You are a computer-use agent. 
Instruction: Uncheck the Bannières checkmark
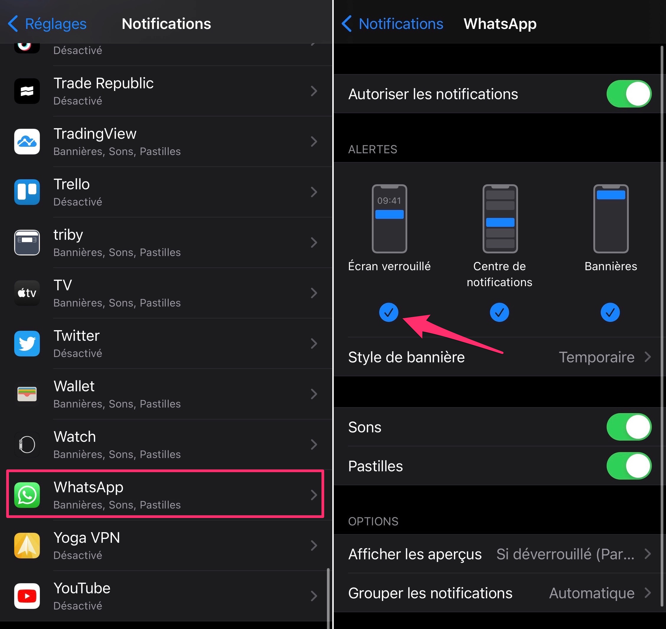tap(610, 312)
